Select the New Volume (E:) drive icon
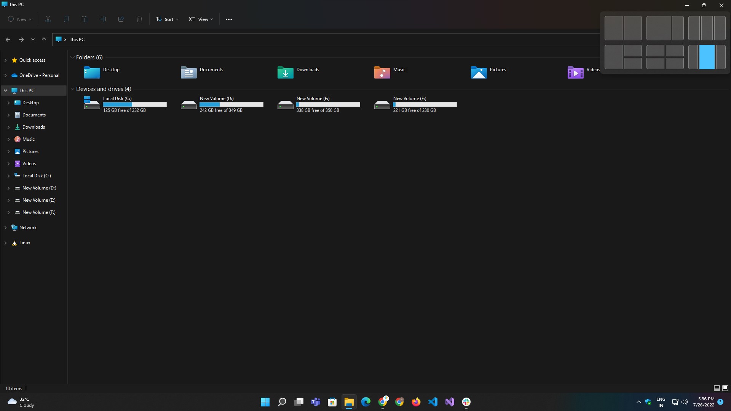The width and height of the screenshot is (731, 411). tap(285, 105)
